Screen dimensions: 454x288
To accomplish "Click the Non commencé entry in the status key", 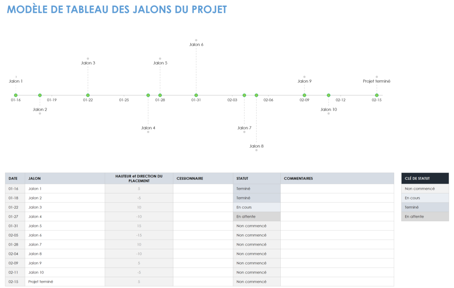I will coord(425,189).
